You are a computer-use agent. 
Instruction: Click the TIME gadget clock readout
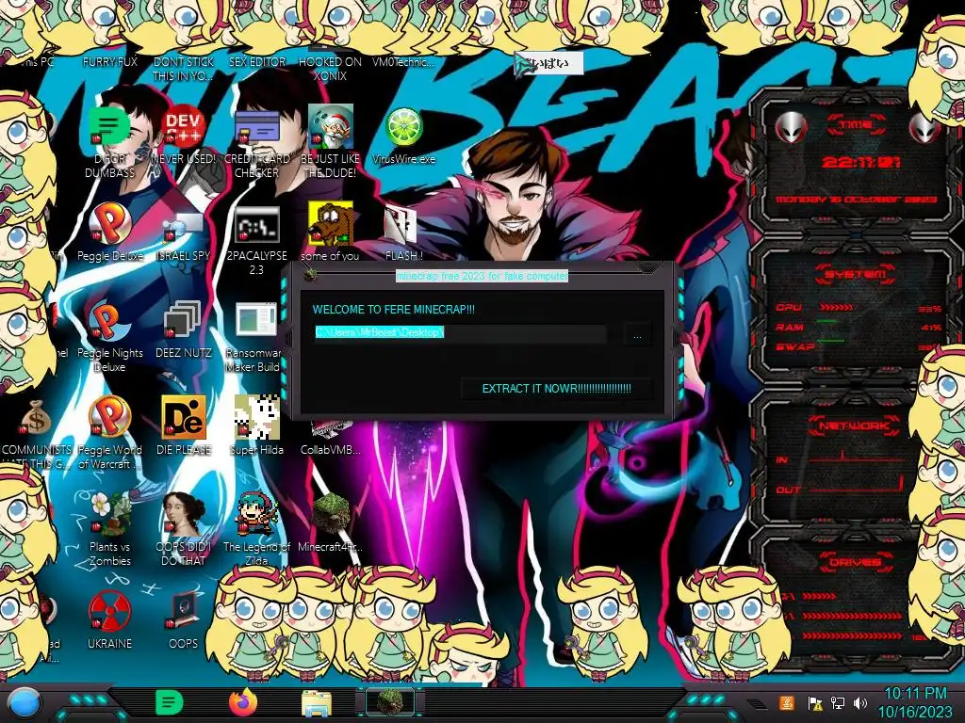click(x=860, y=162)
